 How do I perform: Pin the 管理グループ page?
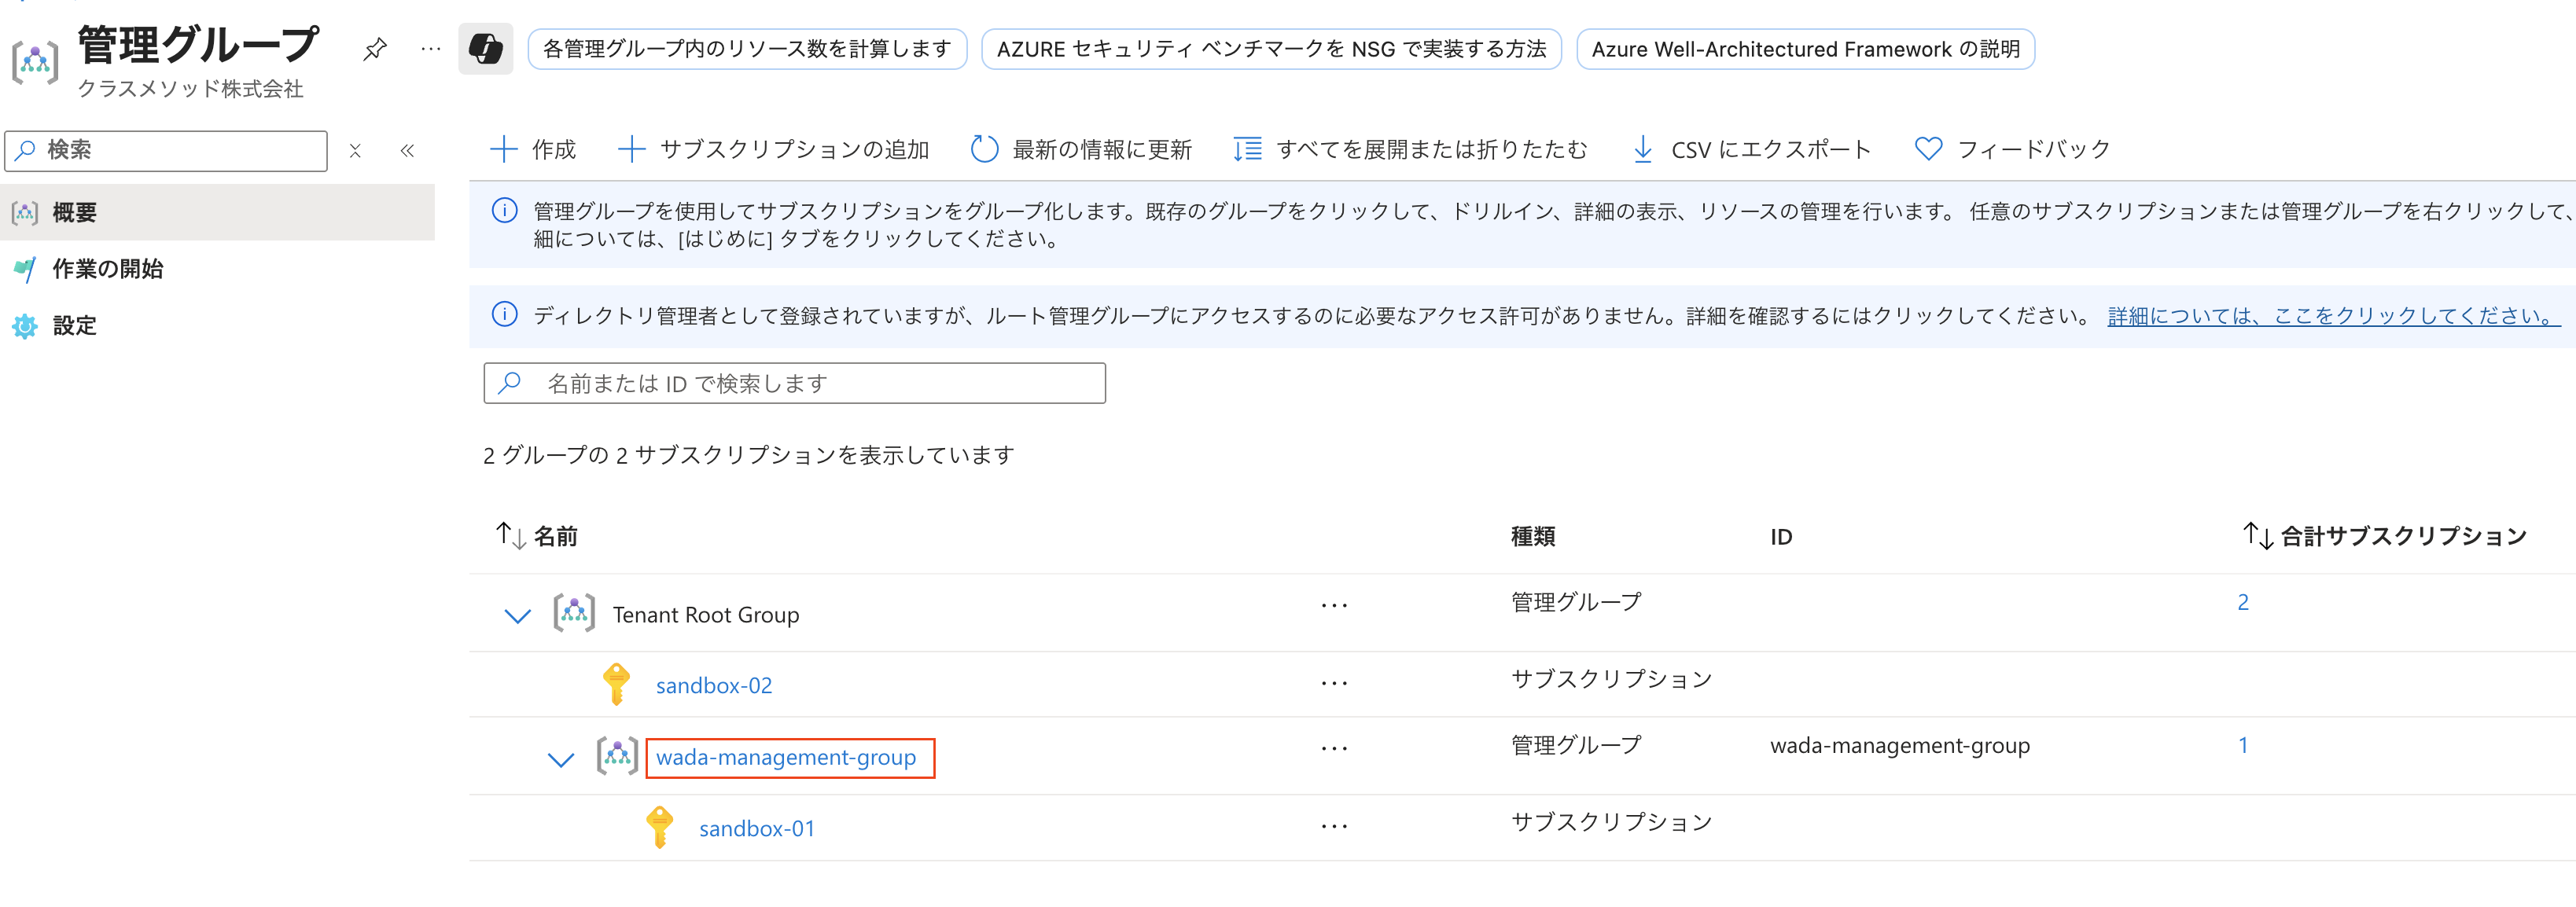(x=375, y=48)
